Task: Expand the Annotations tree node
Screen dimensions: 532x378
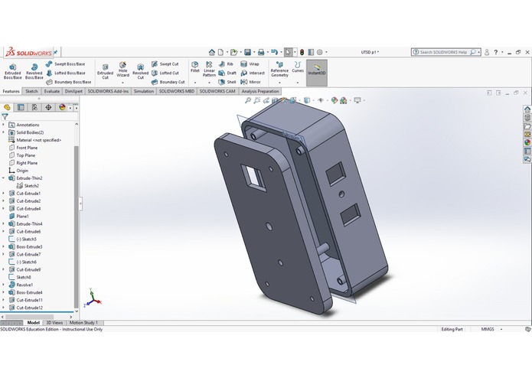Action: 4,125
